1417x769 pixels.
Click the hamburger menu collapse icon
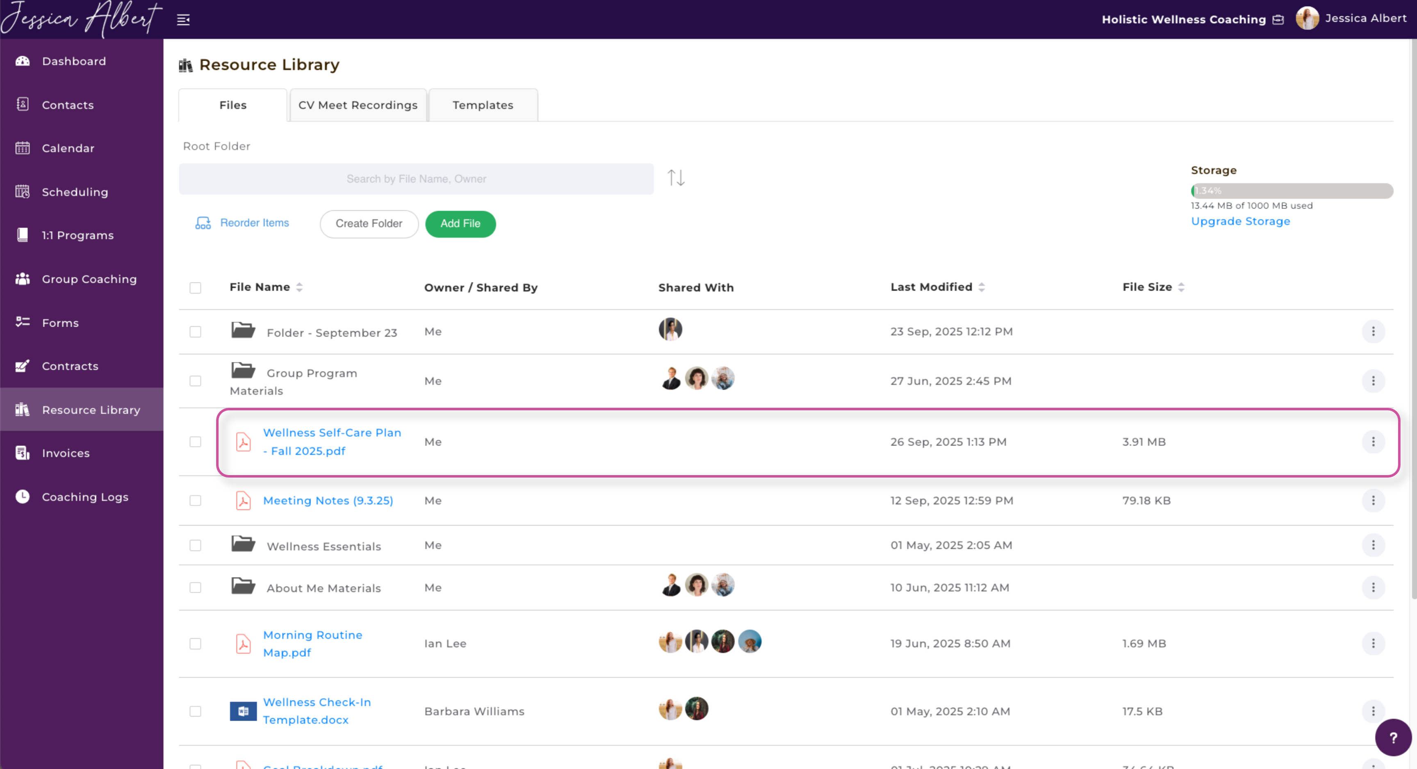click(x=183, y=20)
